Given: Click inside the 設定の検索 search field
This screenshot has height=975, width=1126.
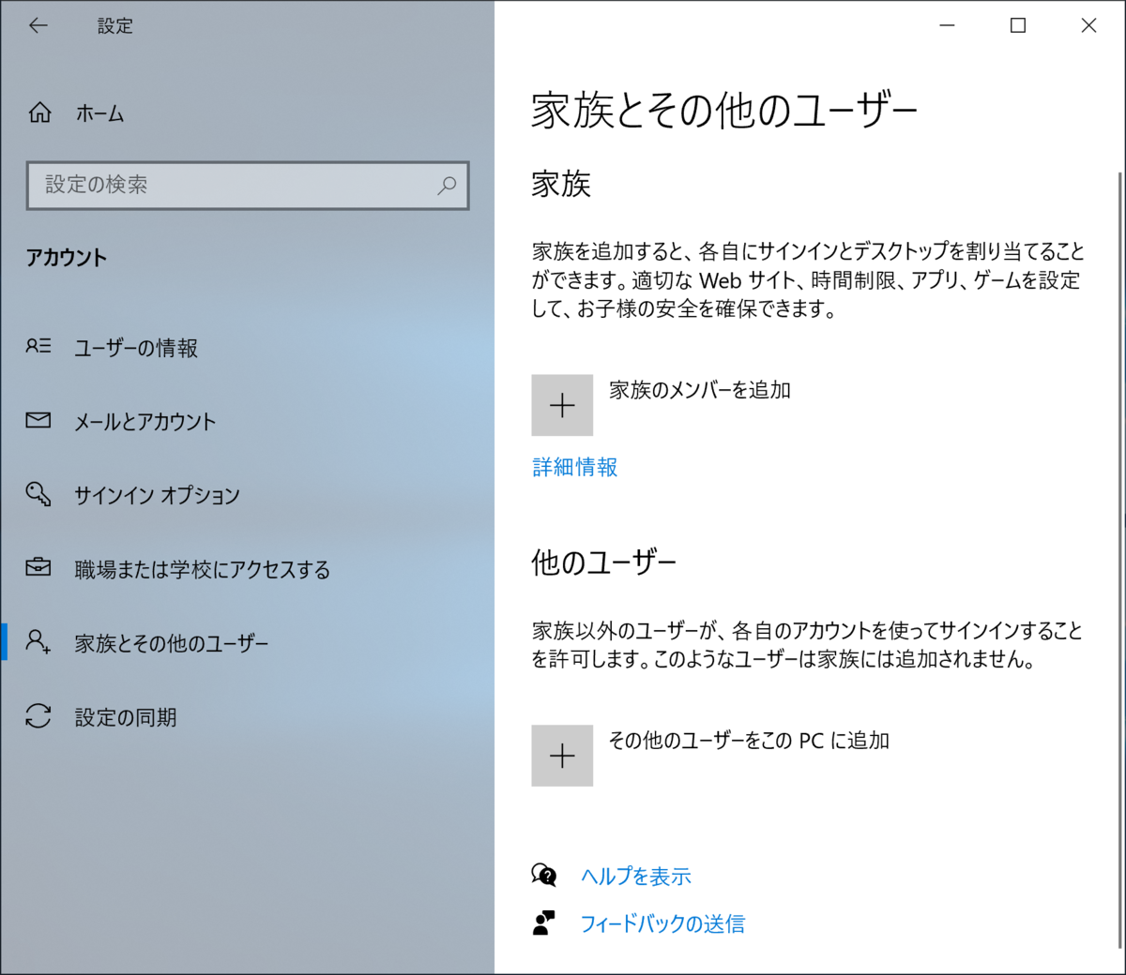Looking at the screenshot, I should pos(235,187).
